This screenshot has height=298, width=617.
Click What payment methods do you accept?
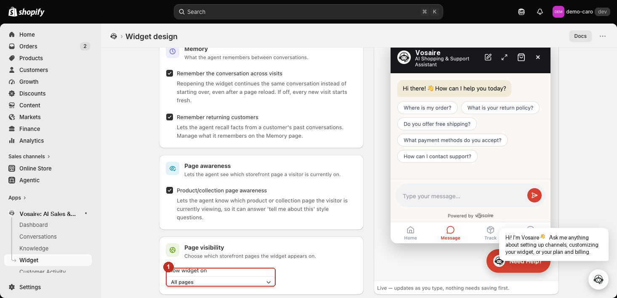[452, 140]
